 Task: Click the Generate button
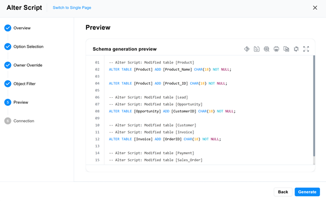pos(307,192)
